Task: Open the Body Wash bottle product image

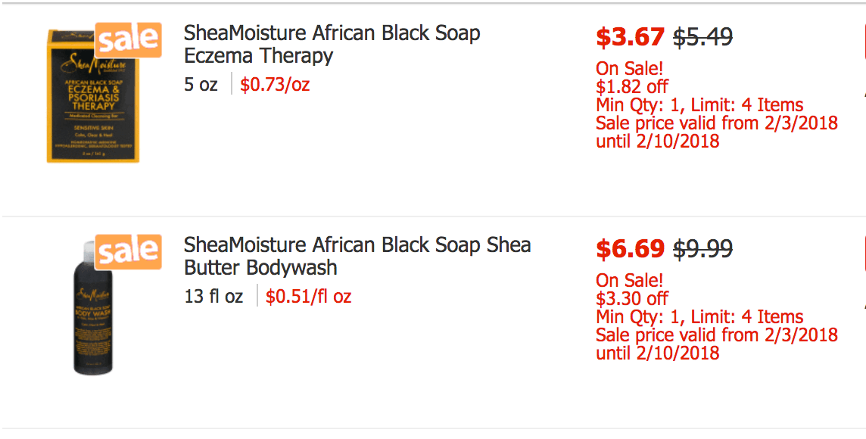Action: coord(93,309)
